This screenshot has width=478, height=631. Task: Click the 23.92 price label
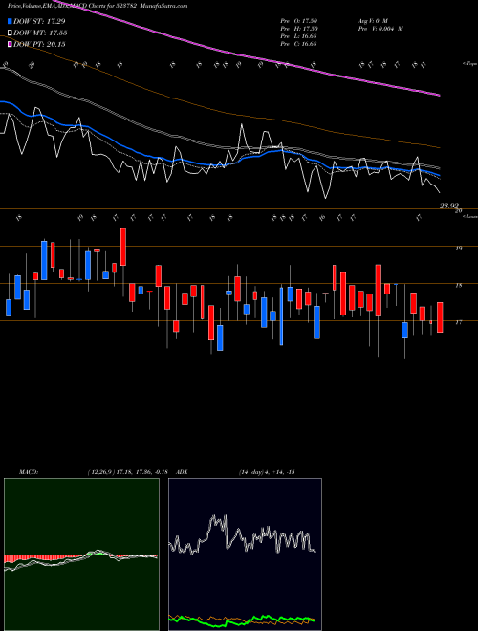click(449, 206)
